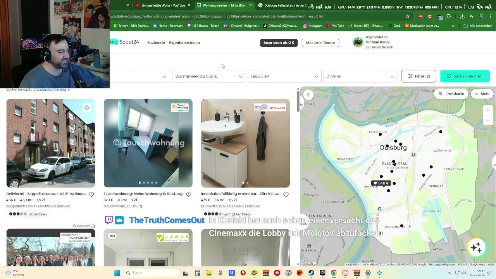Viewport: 496px width, 279px height.
Task: Click the Chrome profile avatar in toolbar
Action: [x=481, y=16]
